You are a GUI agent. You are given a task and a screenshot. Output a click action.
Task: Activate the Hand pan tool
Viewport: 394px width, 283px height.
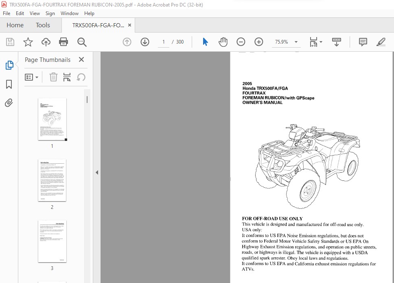click(223, 42)
